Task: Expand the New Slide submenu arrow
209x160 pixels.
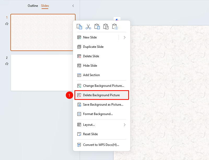Action: point(125,37)
